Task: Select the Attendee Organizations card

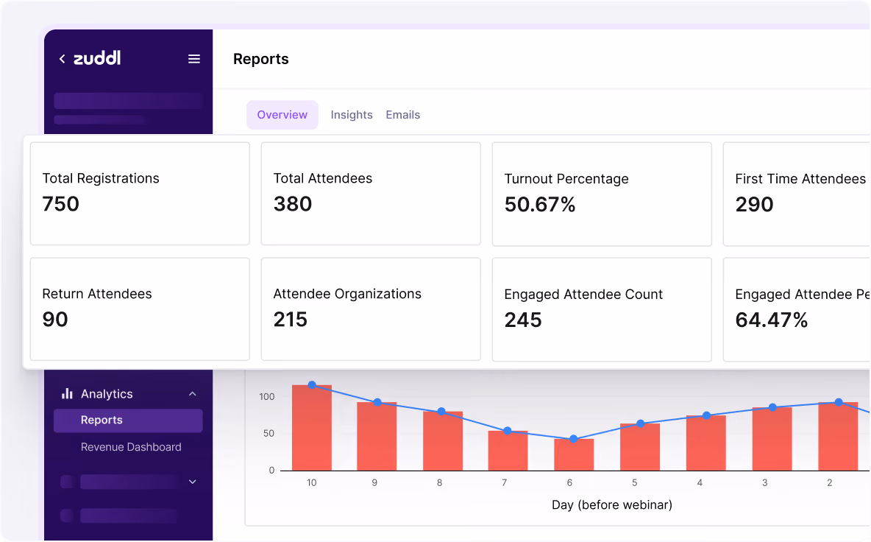Action: click(x=371, y=309)
